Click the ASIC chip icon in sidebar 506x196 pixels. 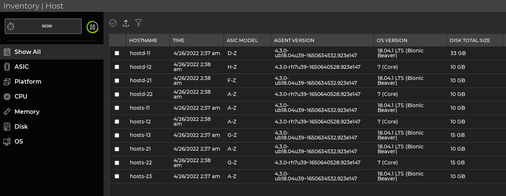pyautogui.click(x=7, y=67)
